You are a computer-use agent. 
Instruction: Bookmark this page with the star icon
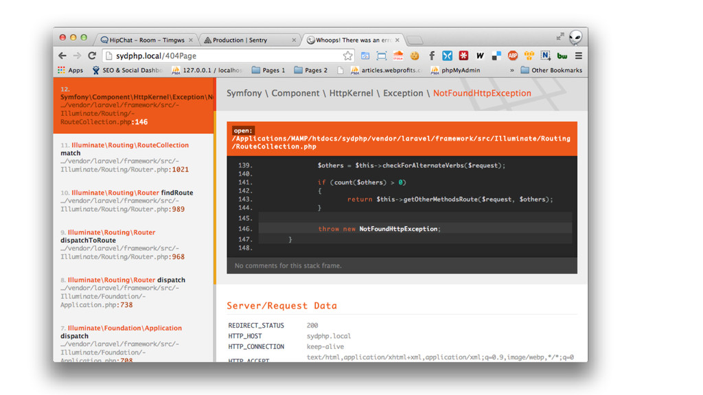[x=348, y=56]
